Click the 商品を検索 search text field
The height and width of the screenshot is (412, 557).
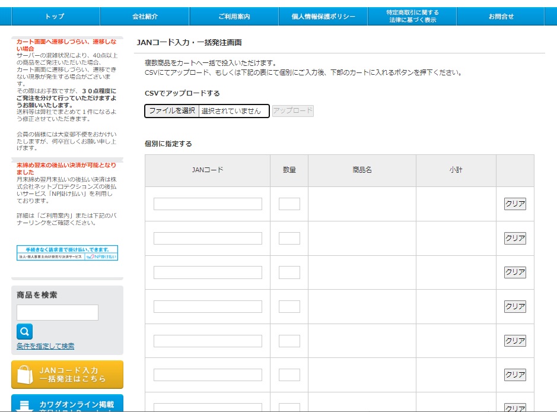(x=58, y=312)
